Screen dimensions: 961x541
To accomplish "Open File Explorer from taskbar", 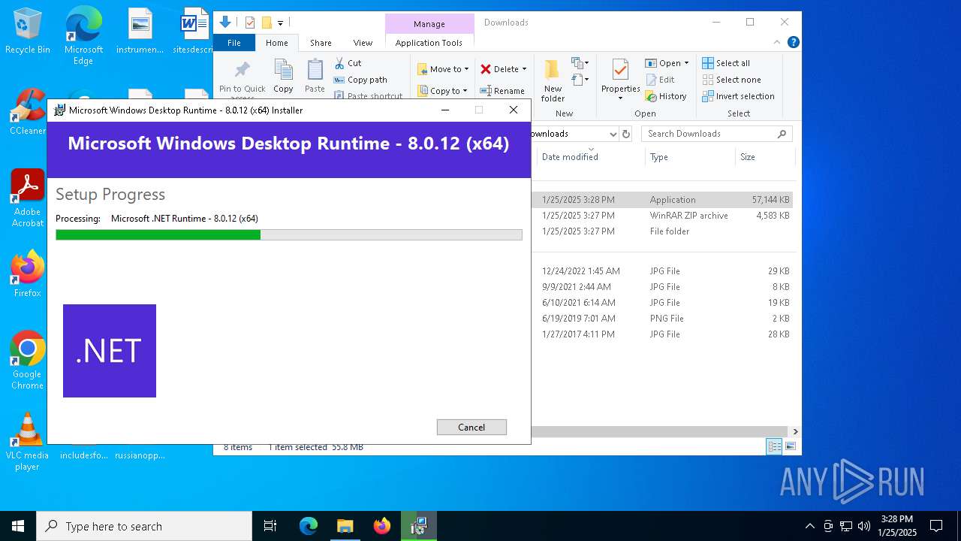I will (345, 526).
